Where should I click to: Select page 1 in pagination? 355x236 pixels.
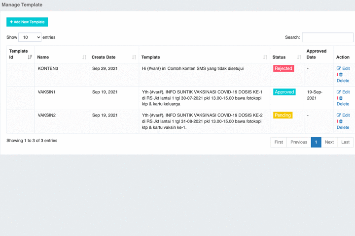316,142
